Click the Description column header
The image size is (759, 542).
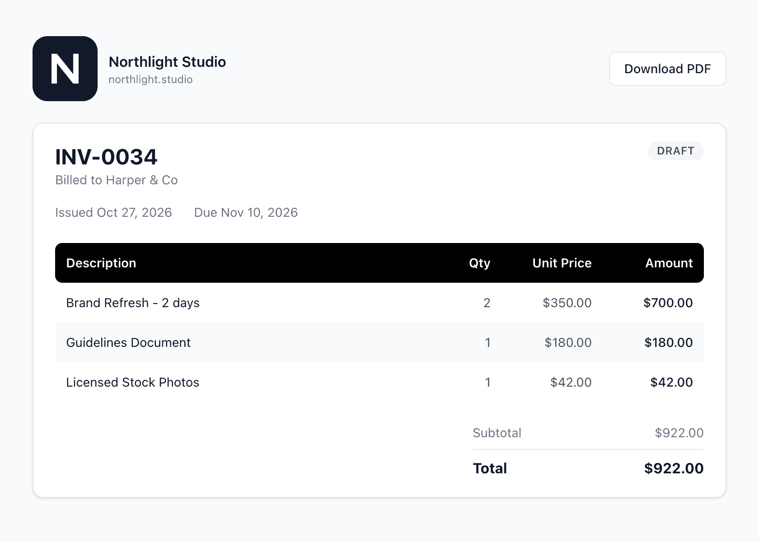[x=101, y=263]
